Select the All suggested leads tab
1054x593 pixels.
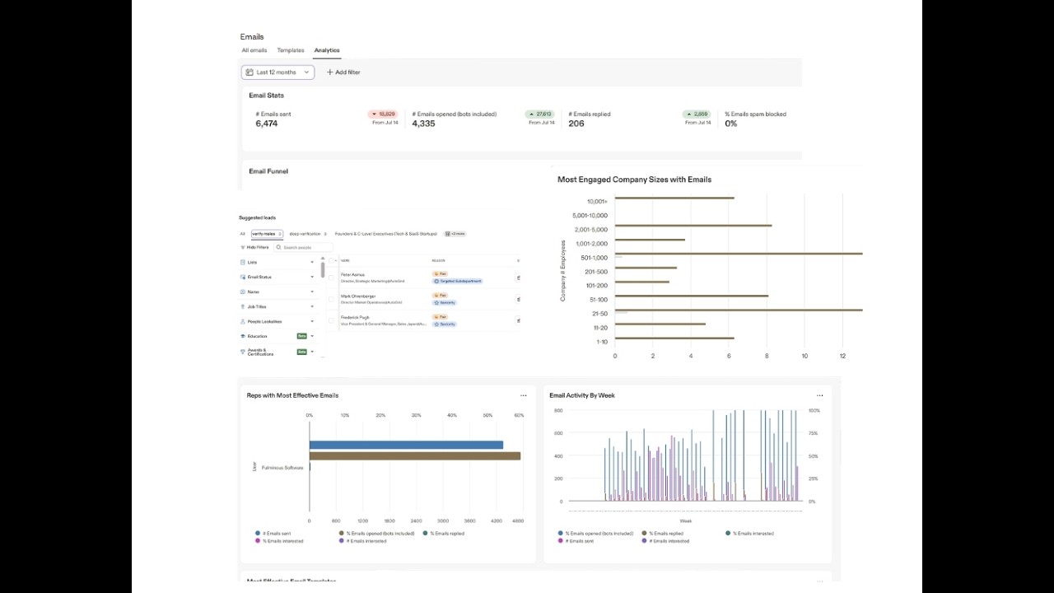pos(242,234)
